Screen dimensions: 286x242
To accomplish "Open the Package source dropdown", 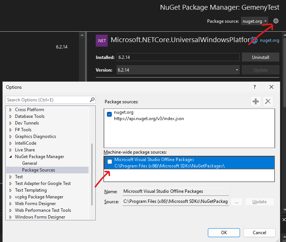I will click(x=255, y=21).
